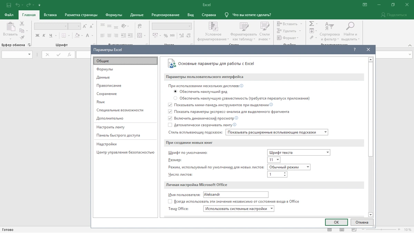
Task: Click the zoom in plus button
Action: tap(399, 230)
